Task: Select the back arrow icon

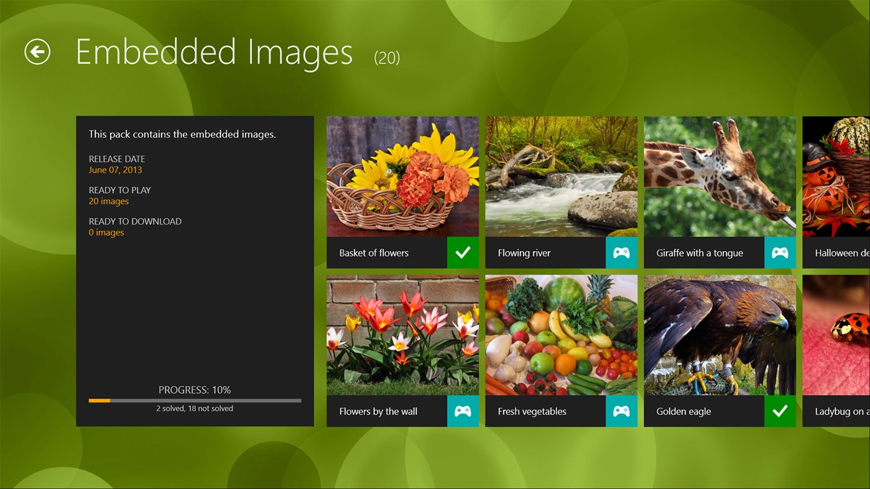Action: (x=37, y=52)
